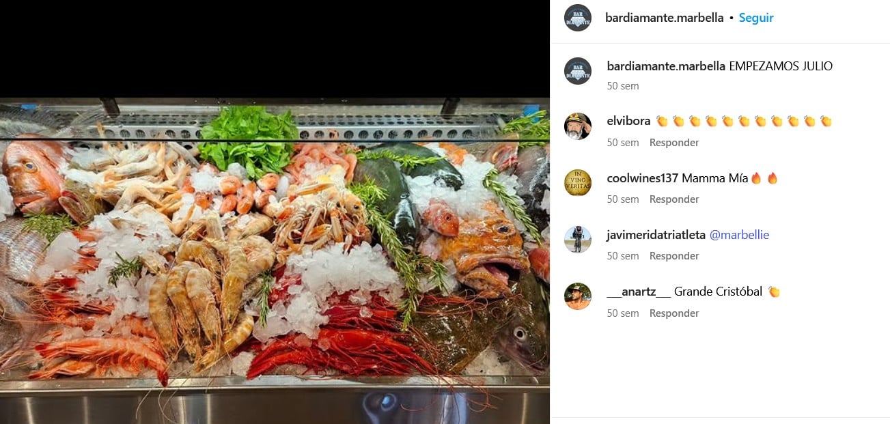Open javimeridatriatleta username link

pyautogui.click(x=656, y=235)
